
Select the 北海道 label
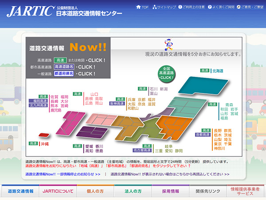[x=218, y=71]
